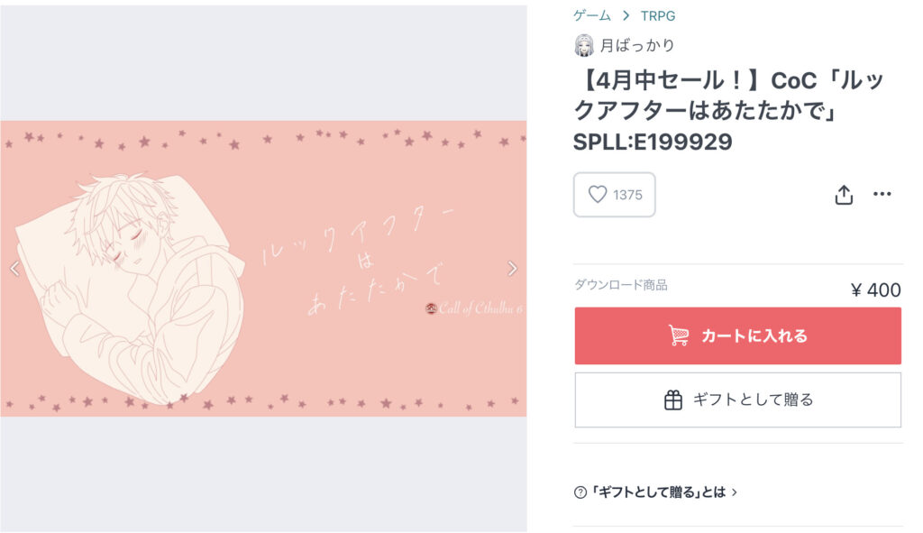
Task: Open the share icon
Action: pos(843,195)
